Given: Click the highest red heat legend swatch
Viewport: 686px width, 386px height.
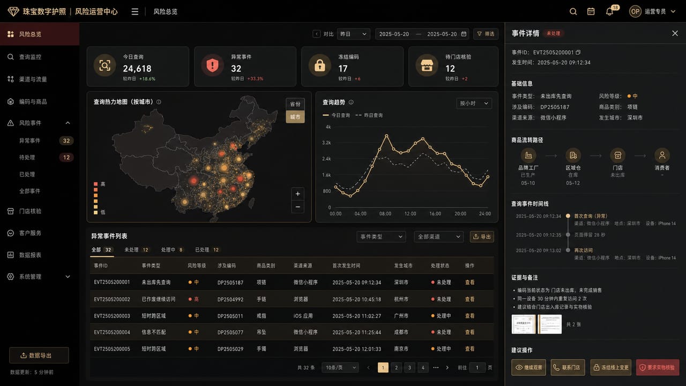Looking at the screenshot, I should (96, 184).
